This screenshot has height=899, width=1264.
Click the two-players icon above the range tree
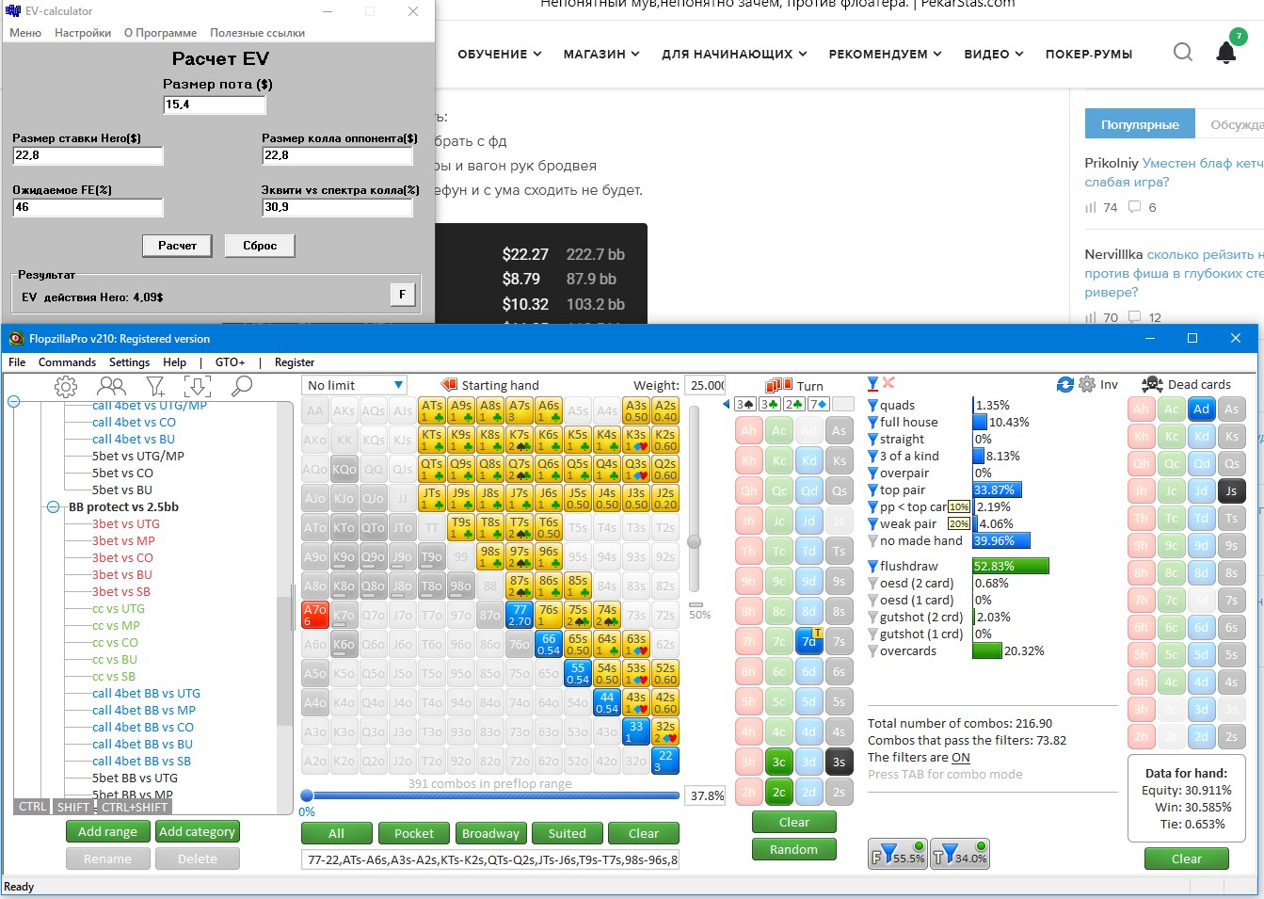pyautogui.click(x=111, y=386)
